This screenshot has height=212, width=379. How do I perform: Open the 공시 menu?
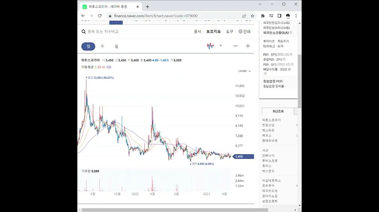(x=197, y=31)
